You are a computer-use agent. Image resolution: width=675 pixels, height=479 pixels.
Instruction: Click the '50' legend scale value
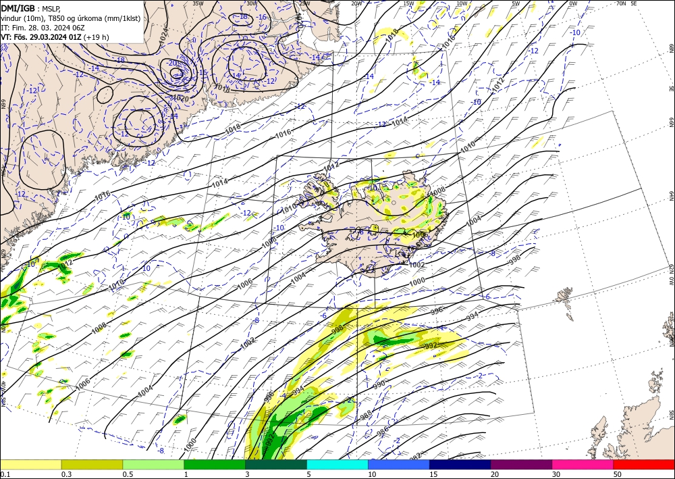pos(618,474)
